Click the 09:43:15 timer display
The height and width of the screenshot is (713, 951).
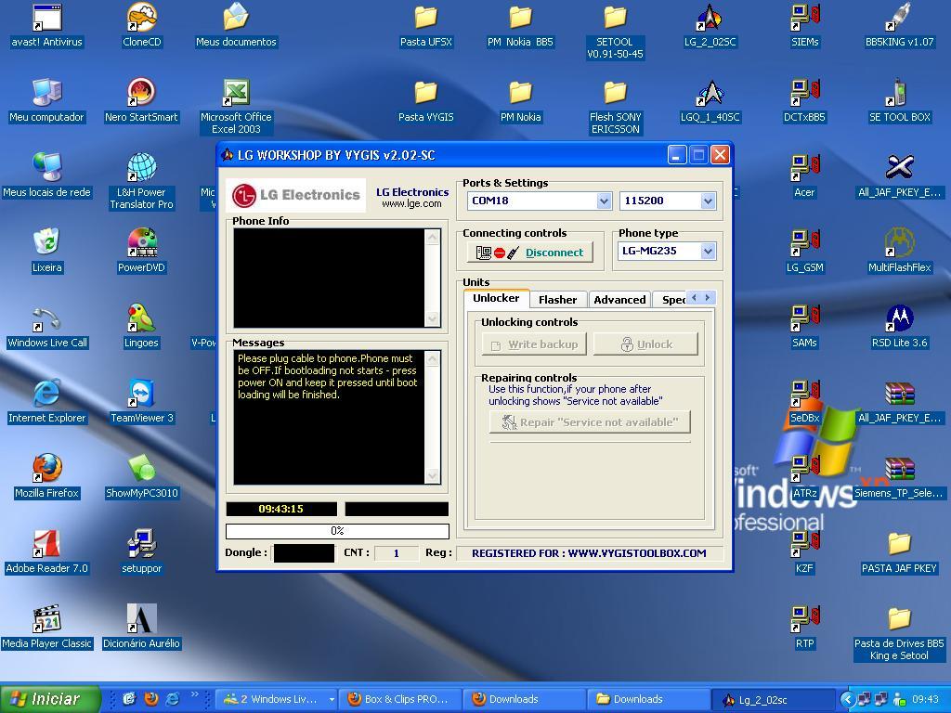pyautogui.click(x=280, y=509)
